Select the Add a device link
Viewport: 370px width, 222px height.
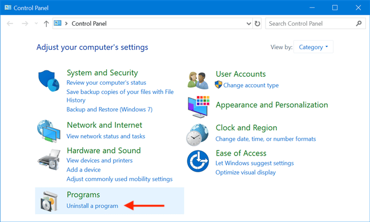tap(83, 170)
